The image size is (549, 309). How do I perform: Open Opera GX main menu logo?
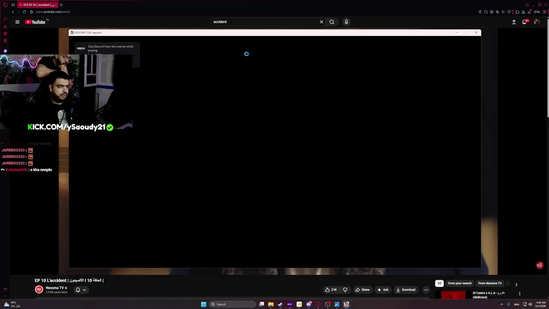click(x=5, y=5)
